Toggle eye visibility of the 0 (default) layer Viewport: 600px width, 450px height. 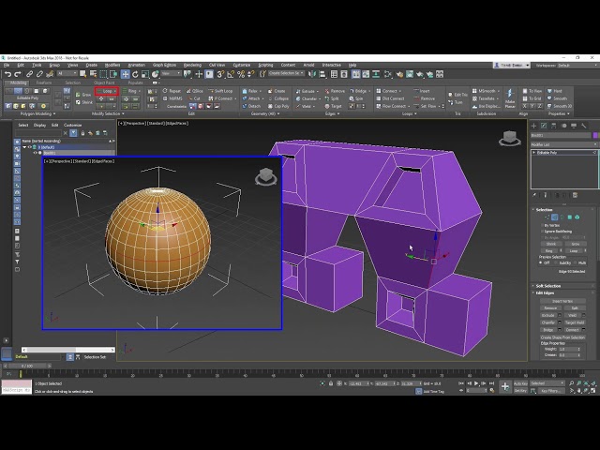(x=29, y=147)
